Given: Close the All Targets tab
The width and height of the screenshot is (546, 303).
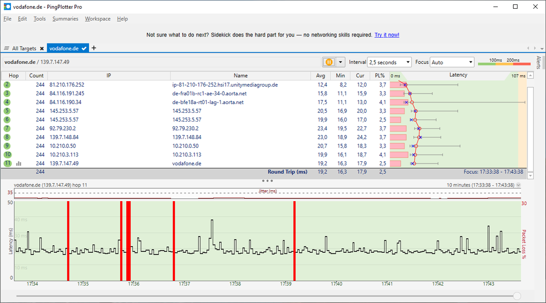Looking at the screenshot, I should click(42, 49).
